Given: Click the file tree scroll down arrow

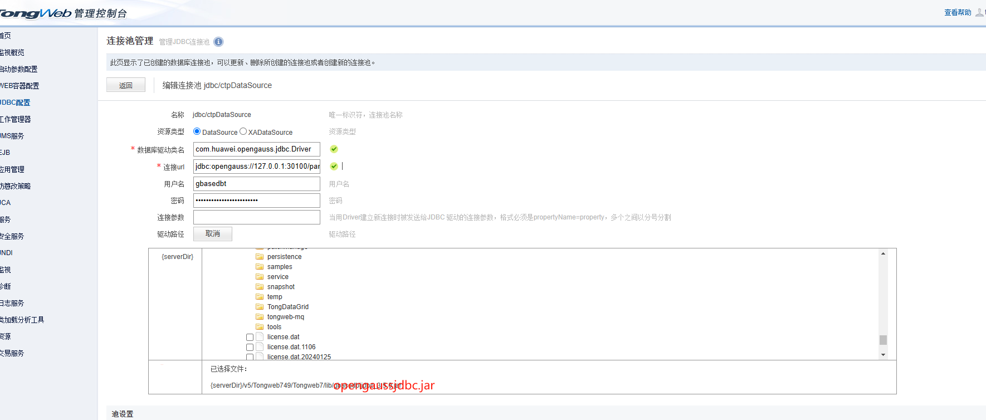Looking at the screenshot, I should coord(883,355).
